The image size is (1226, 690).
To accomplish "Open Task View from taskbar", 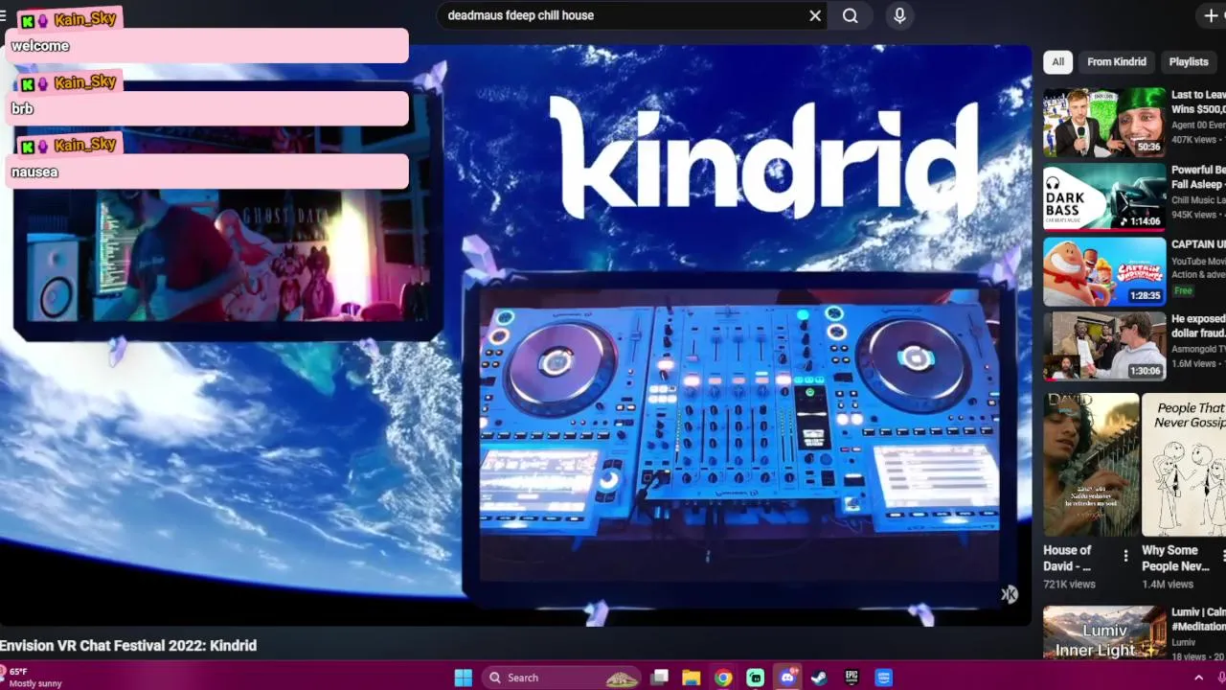I will click(659, 678).
